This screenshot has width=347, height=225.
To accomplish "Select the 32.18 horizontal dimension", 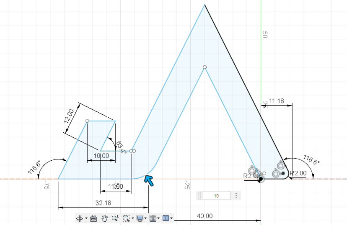I will [x=103, y=203].
